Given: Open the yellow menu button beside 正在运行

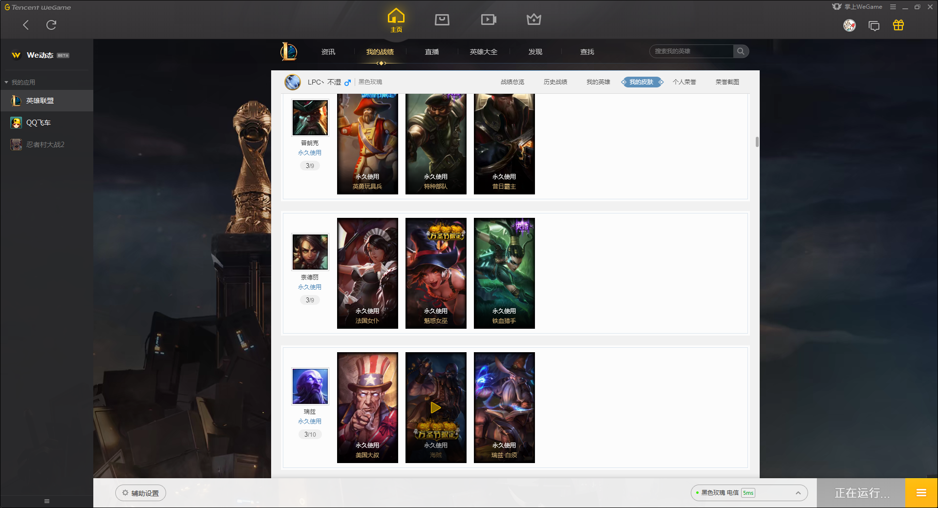Looking at the screenshot, I should click(x=921, y=493).
